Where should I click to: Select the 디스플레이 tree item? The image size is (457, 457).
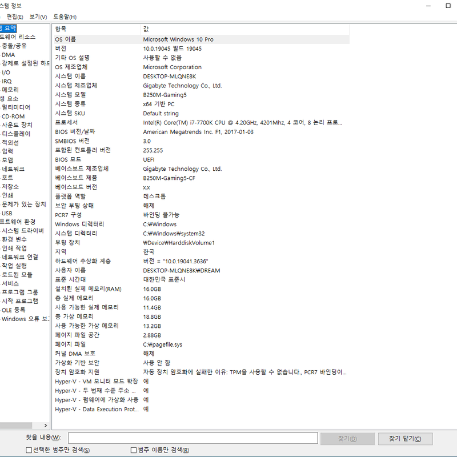click(16, 134)
